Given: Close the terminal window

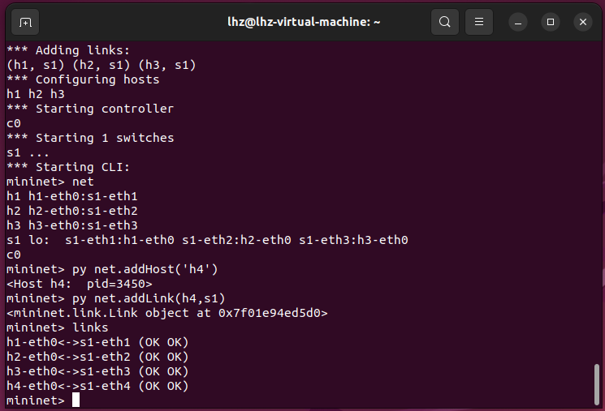Looking at the screenshot, I should tap(581, 22).
